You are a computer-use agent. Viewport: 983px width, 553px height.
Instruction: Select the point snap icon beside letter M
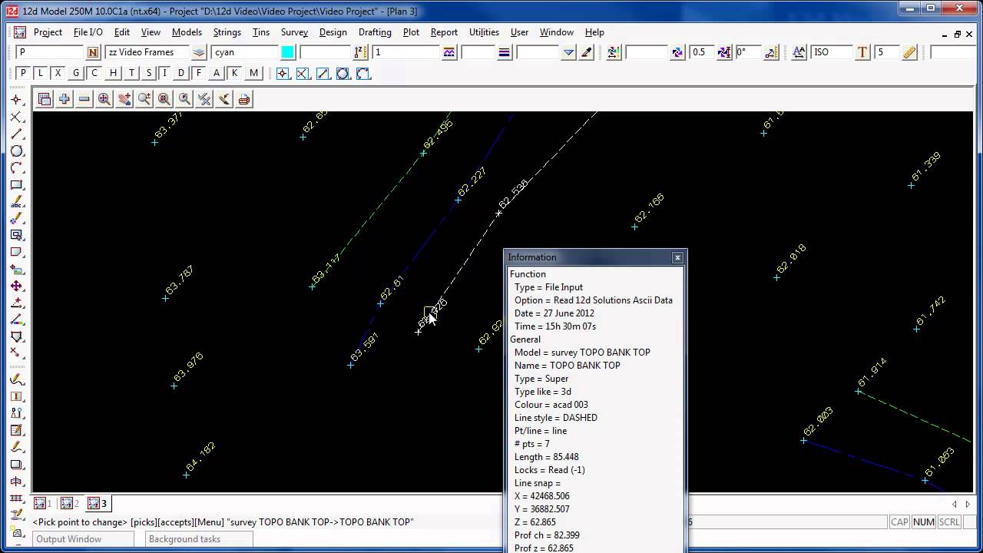283,74
